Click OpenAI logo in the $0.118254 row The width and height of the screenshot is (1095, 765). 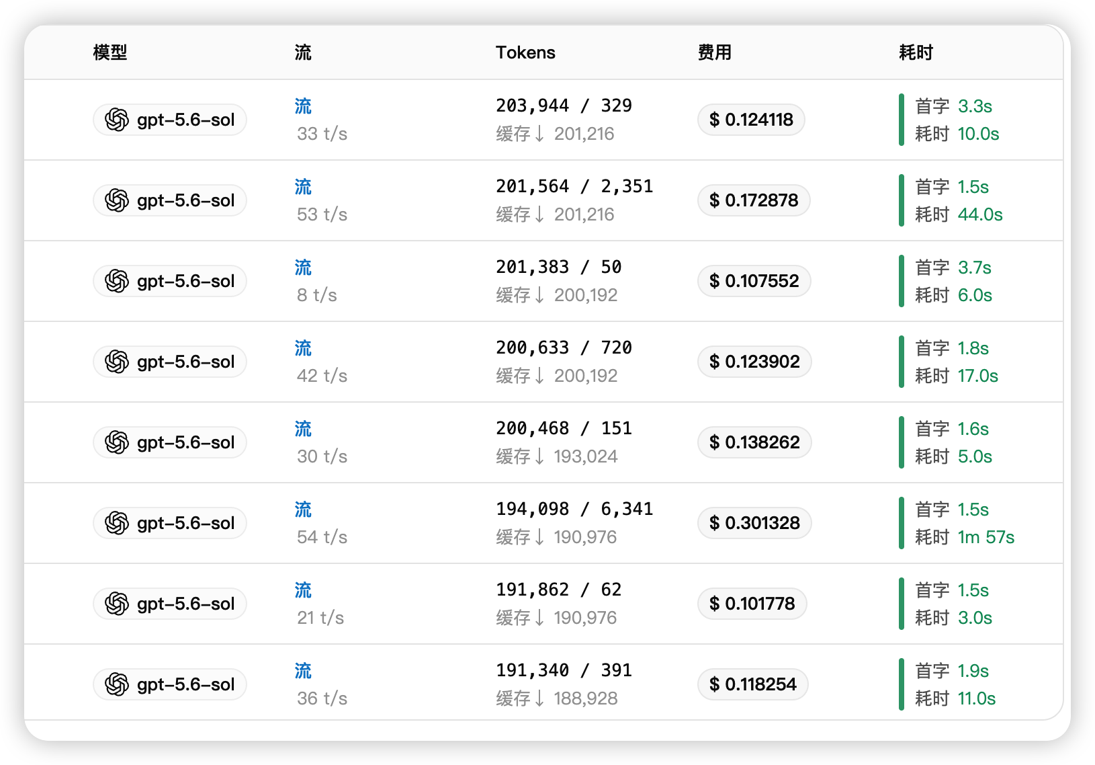117,684
